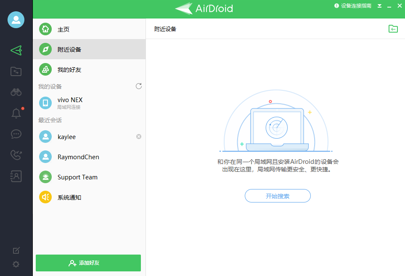Click the 添加好友 add friend button
405x276 pixels.
coord(88,263)
